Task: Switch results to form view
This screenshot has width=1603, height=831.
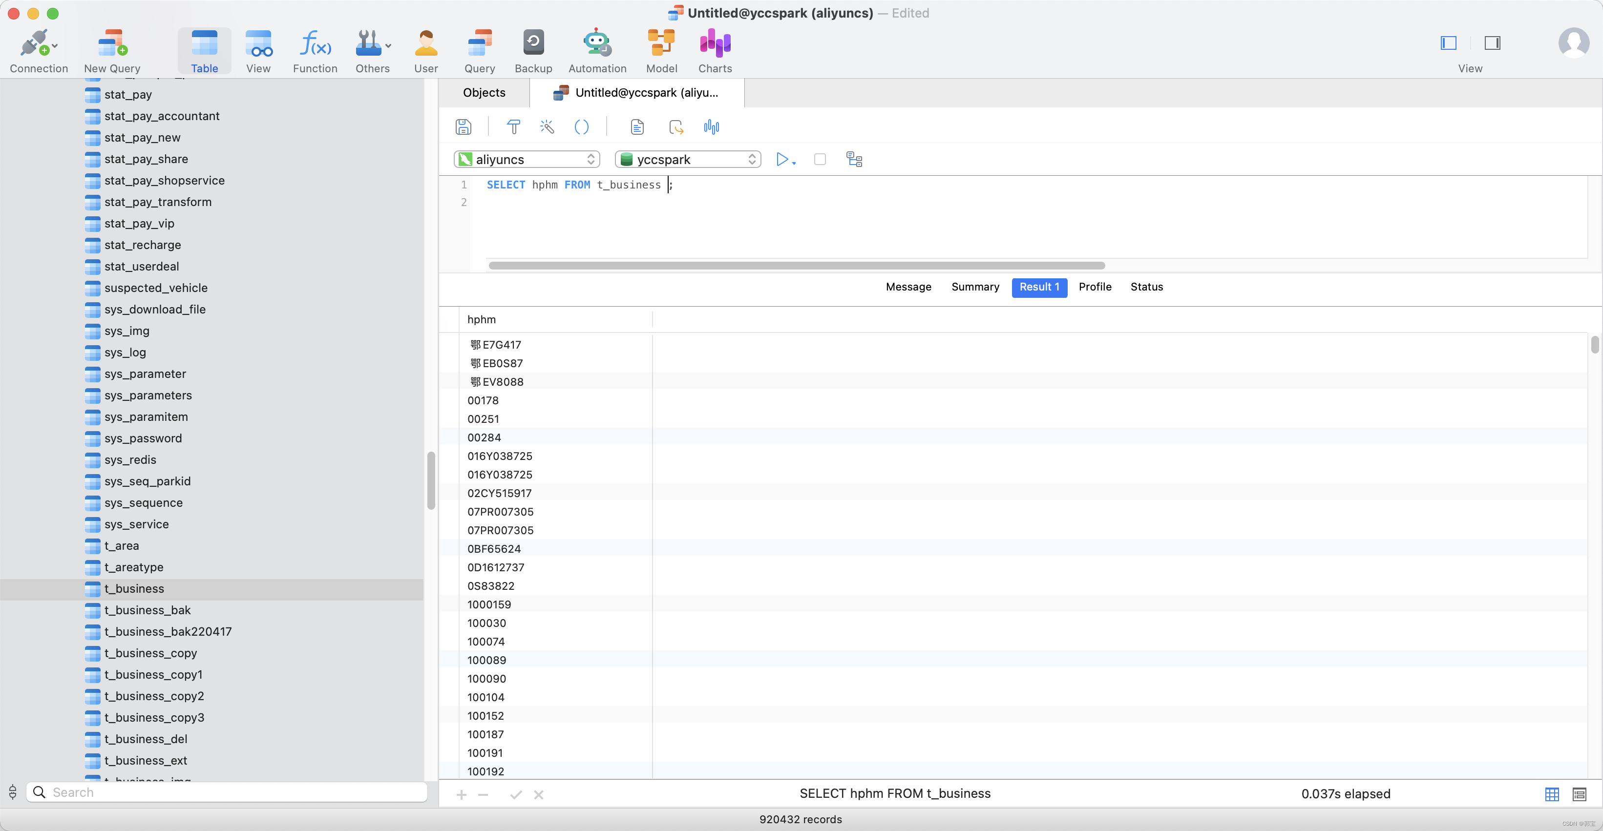Action: coord(1579,794)
